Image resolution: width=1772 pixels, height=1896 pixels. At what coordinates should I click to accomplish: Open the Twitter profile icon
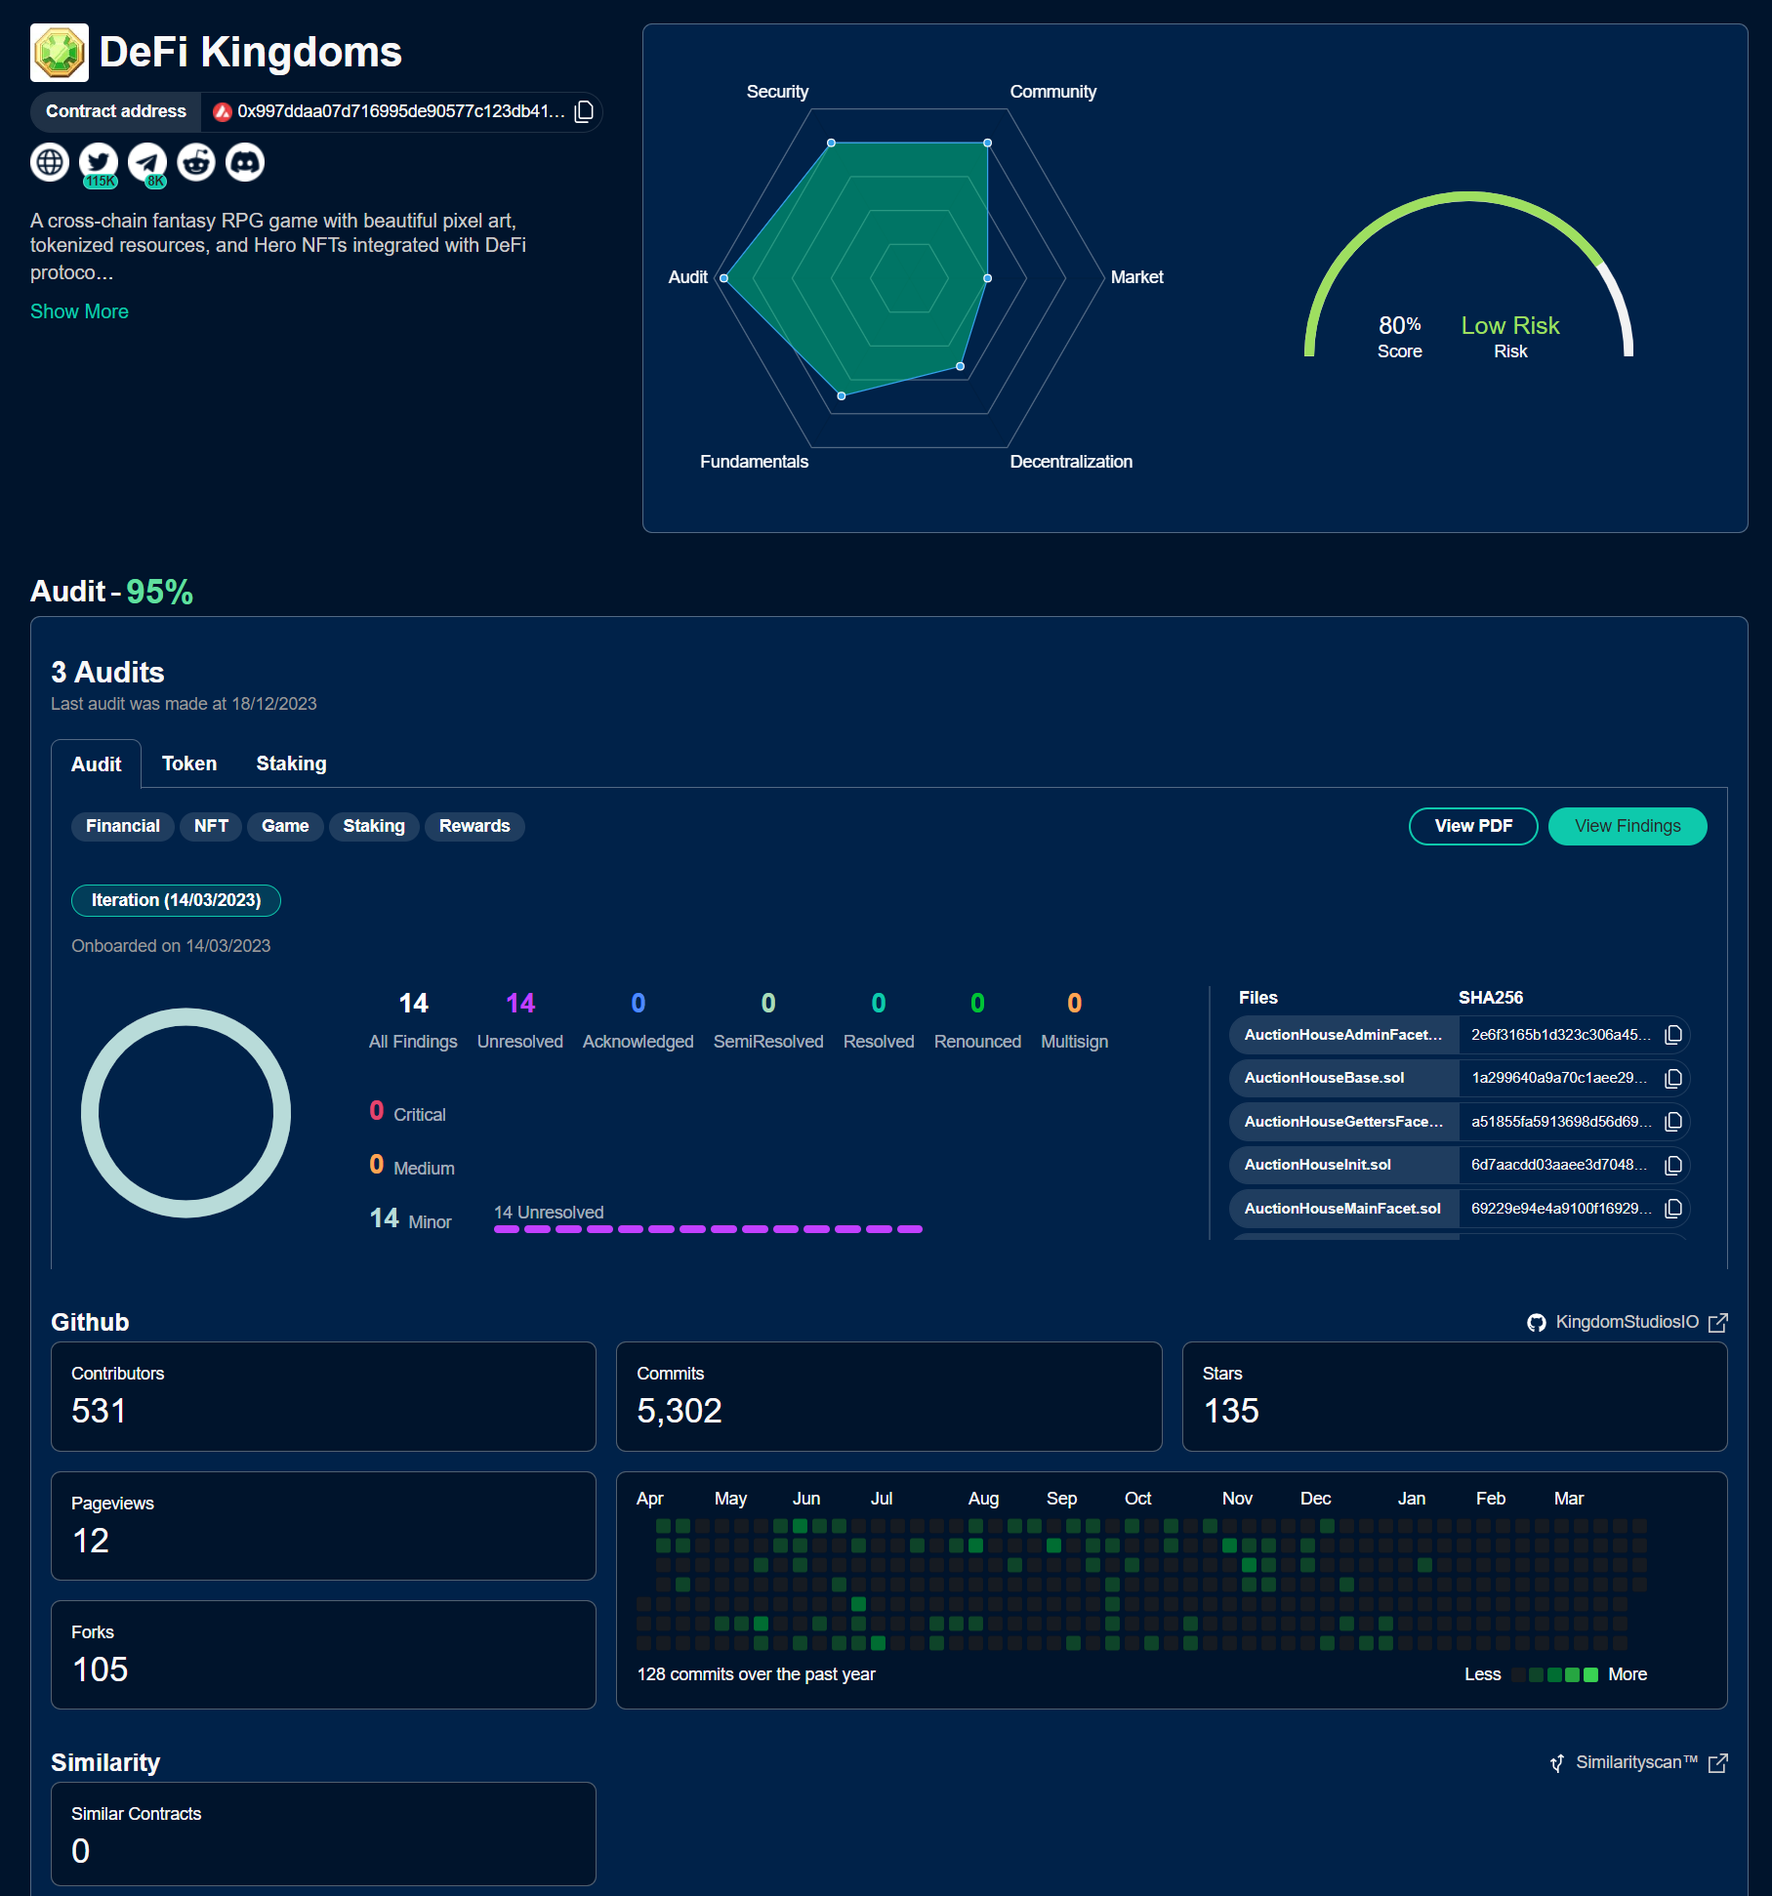coord(99,162)
